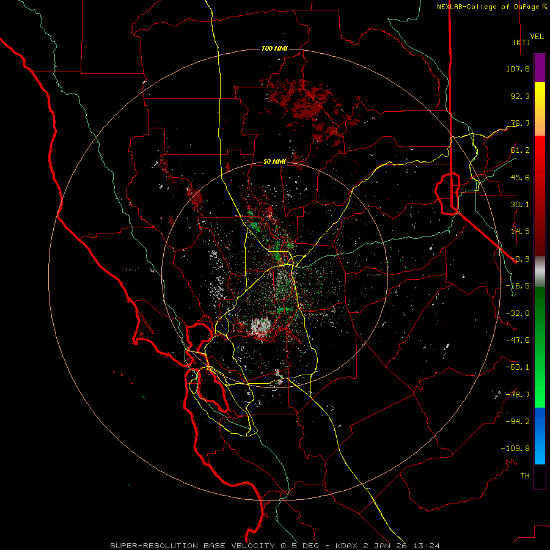Click the [KT] units label
This screenshot has height=550, width=550.
click(x=522, y=42)
